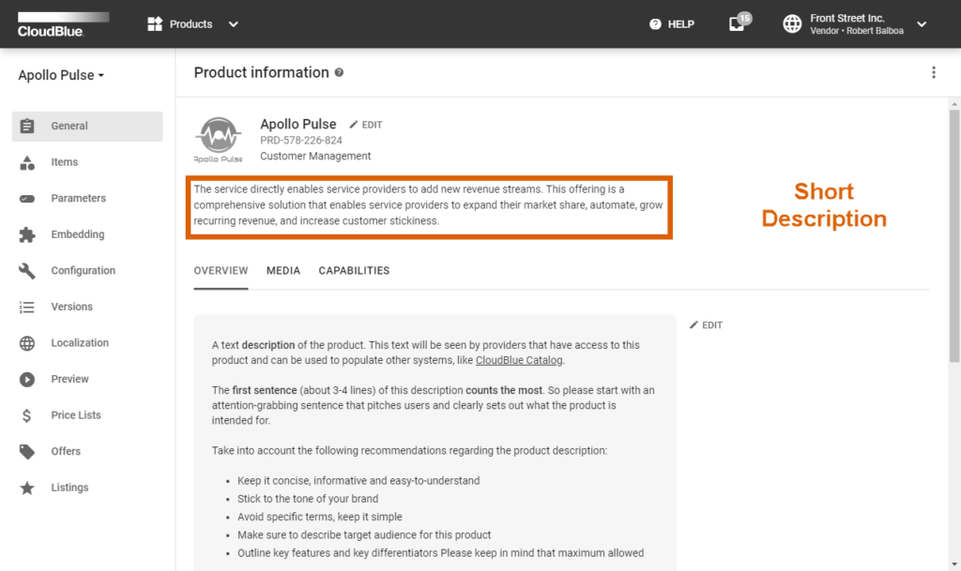961x571 pixels.
Task: Open notifications inbox with badge 15
Action: click(738, 23)
